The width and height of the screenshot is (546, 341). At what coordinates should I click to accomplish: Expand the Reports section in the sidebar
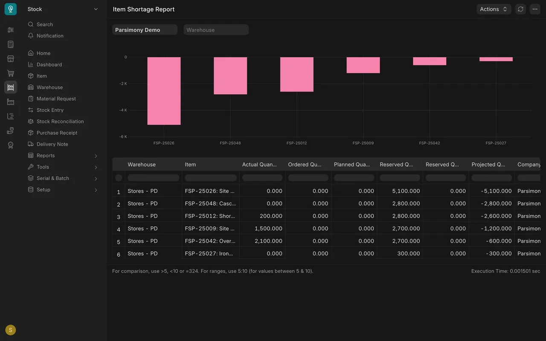[x=63, y=156]
